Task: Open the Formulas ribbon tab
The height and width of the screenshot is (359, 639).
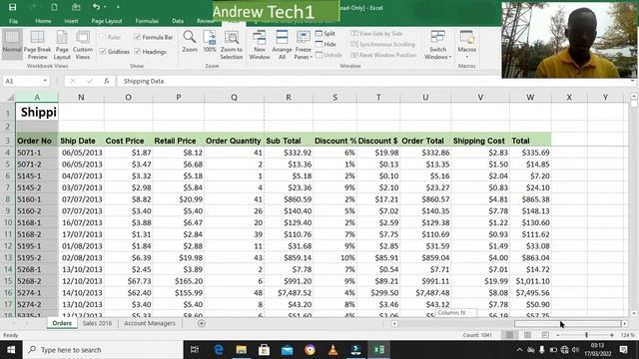Action: point(147,21)
